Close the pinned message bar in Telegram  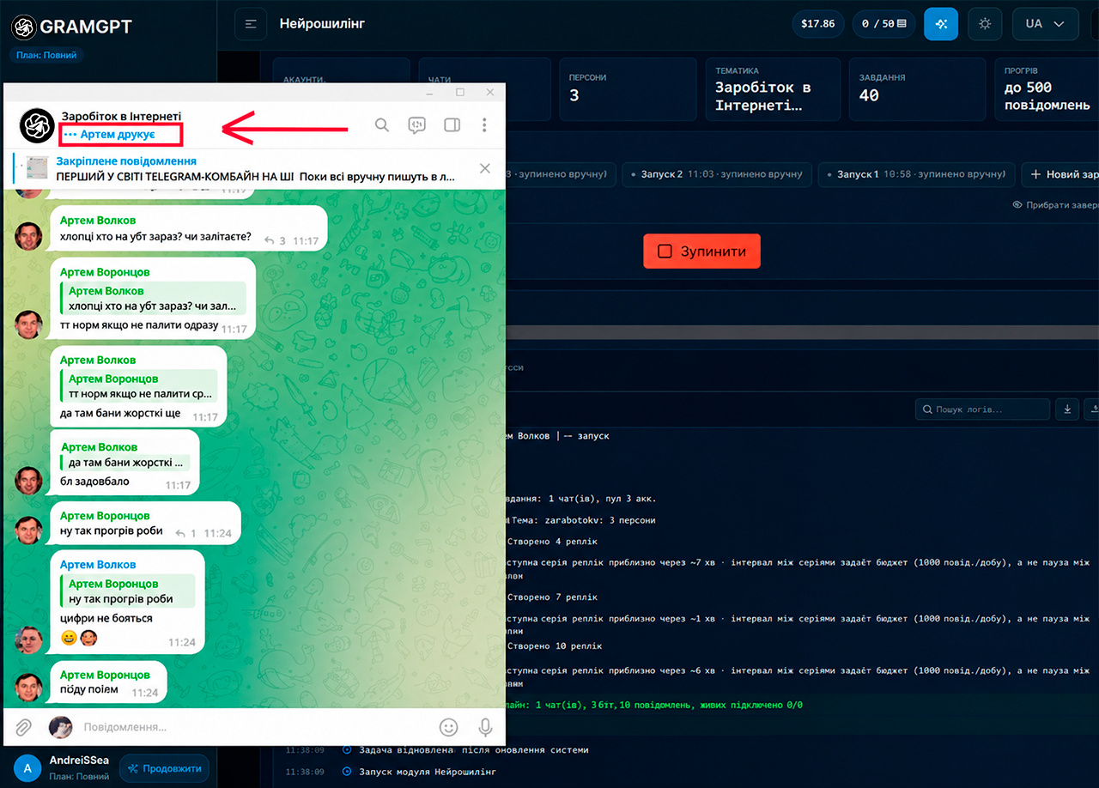tap(485, 168)
